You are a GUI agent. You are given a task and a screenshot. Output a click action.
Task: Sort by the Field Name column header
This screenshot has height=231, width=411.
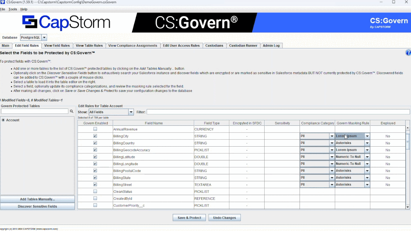click(x=153, y=123)
